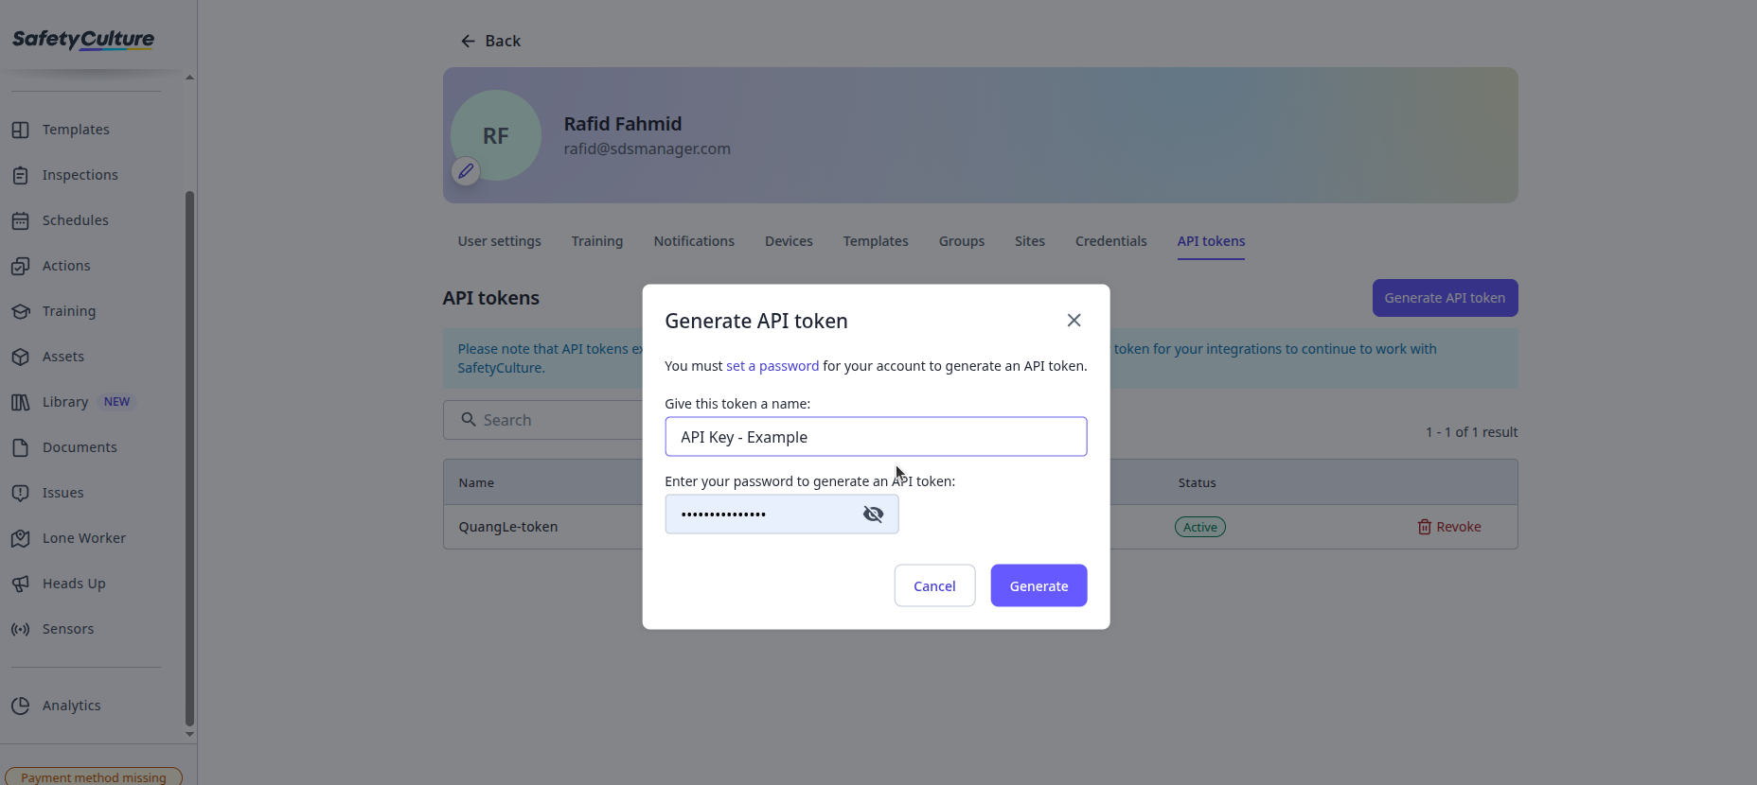Image resolution: width=1757 pixels, height=785 pixels.
Task: Toggle password visibility eye icon
Action: point(873,514)
